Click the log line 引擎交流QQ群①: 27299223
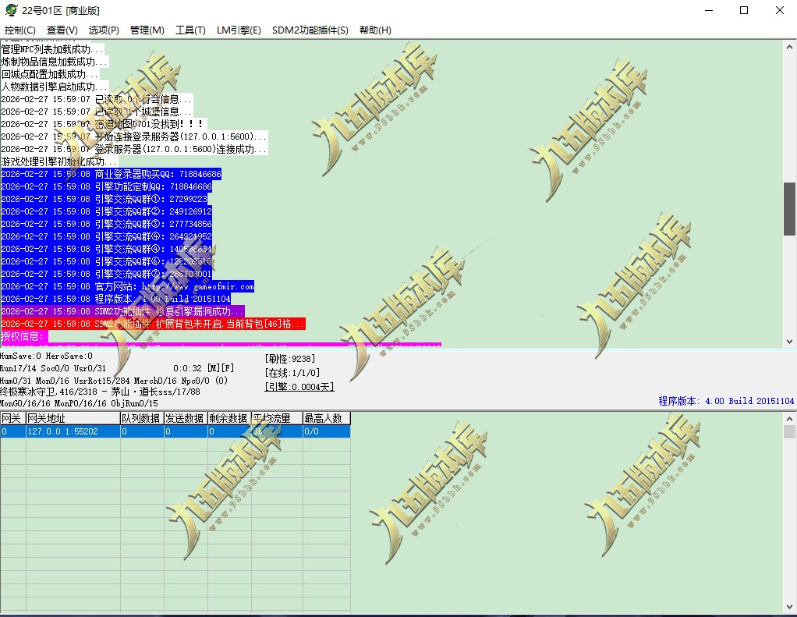This screenshot has width=797, height=617. 104,199
